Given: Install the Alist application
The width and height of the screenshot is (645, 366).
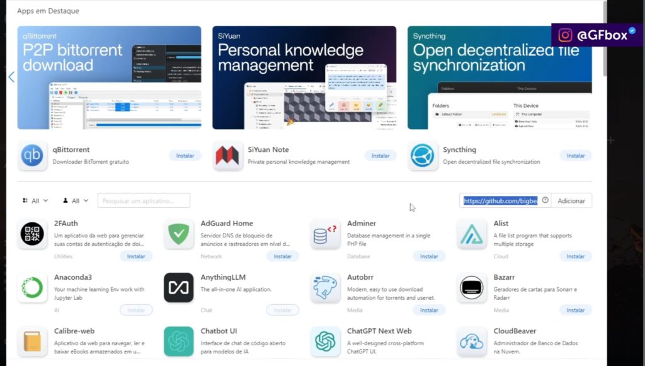Looking at the screenshot, I should tap(575, 256).
